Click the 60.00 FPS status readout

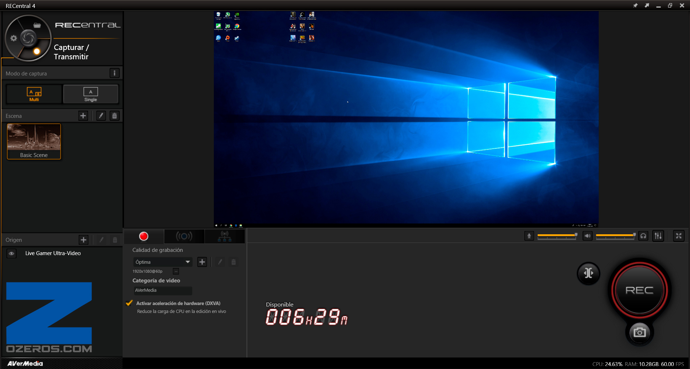tap(672, 364)
